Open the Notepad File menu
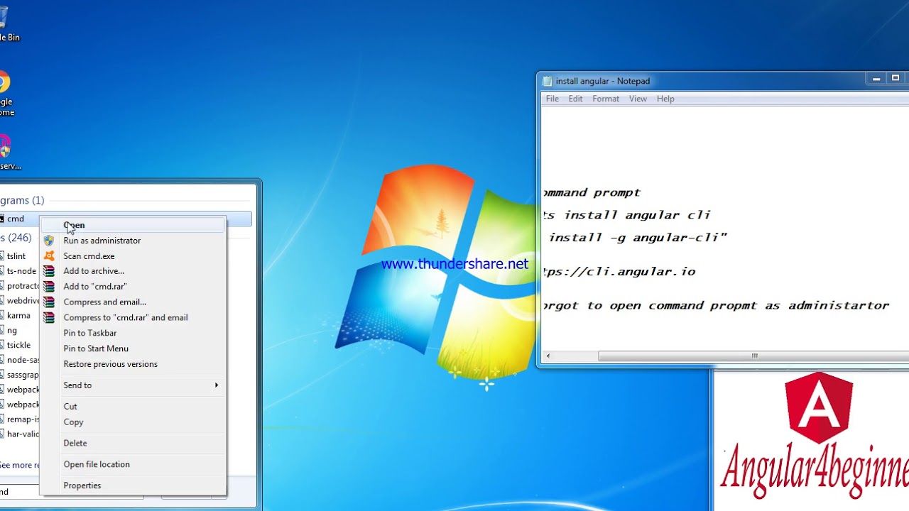909x511 pixels. [x=552, y=99]
